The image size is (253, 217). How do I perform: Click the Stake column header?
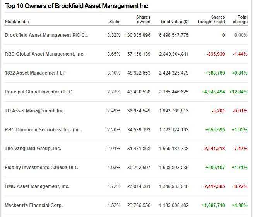[x=115, y=22]
